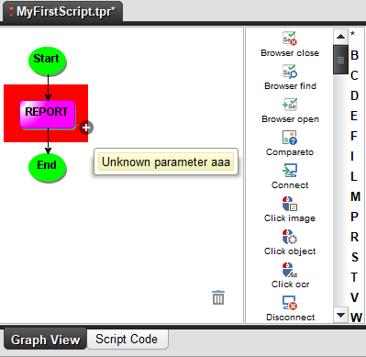Switch to the Graph View tab

[45, 340]
